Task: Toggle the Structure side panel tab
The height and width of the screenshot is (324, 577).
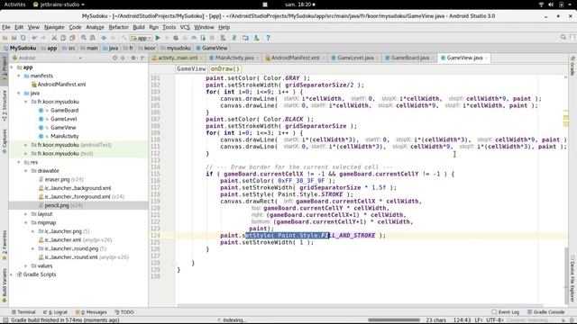Action: 5,106
